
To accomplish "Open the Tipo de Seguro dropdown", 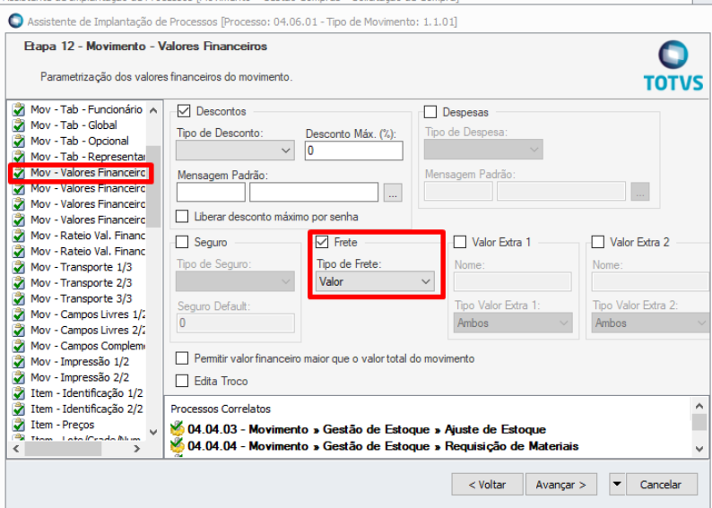I will click(235, 281).
